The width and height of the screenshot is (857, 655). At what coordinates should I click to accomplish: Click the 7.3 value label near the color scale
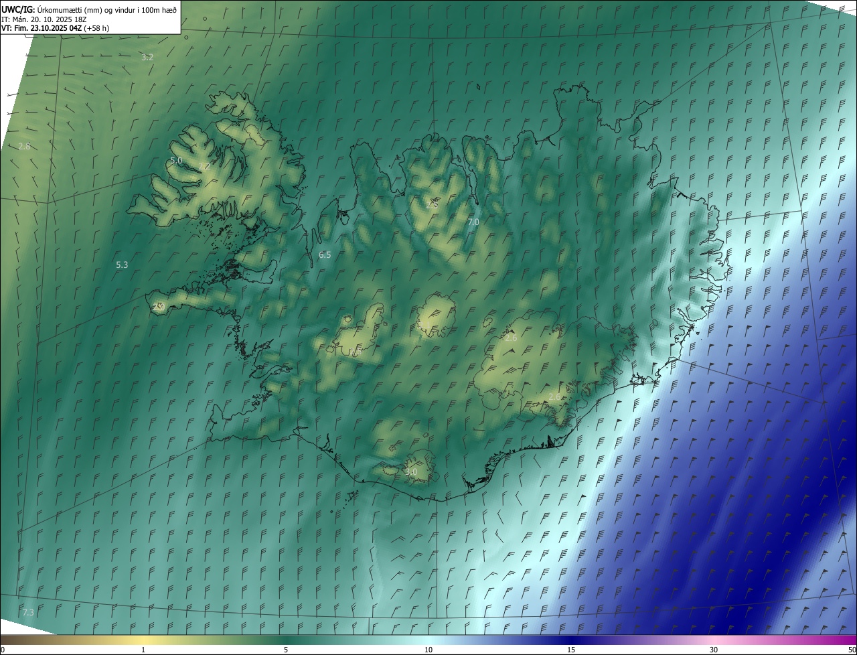(28, 613)
